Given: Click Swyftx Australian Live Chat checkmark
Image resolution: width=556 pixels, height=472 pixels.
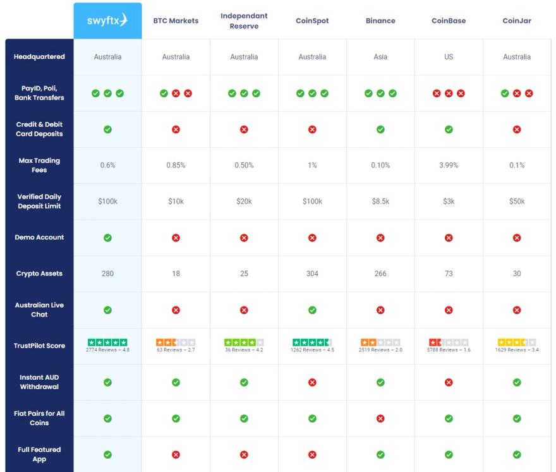Looking at the screenshot, I should pos(108,310).
